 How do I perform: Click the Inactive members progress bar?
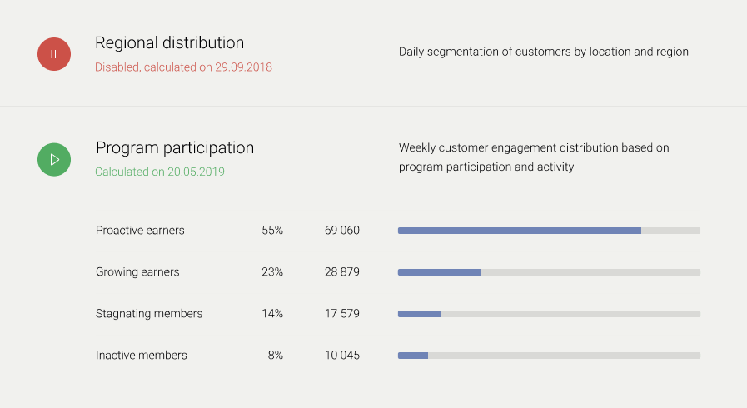coord(549,356)
